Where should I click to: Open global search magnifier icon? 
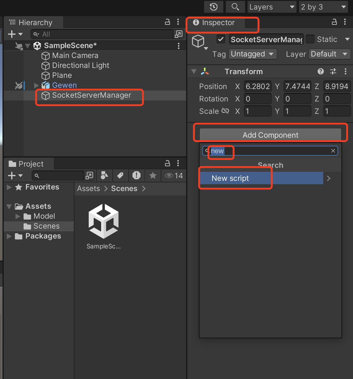(235, 7)
